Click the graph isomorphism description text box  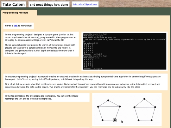tap(85, 82)
